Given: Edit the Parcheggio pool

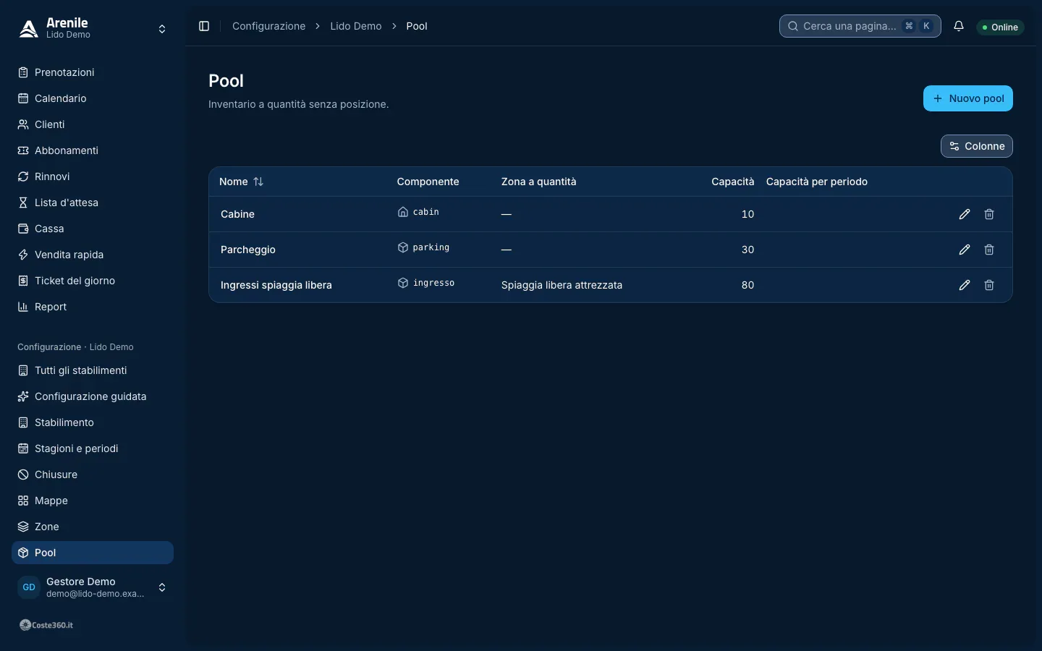Looking at the screenshot, I should [965, 250].
